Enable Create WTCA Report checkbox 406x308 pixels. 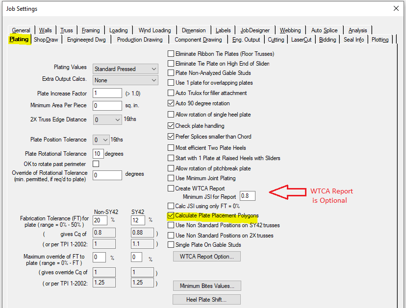(x=171, y=189)
